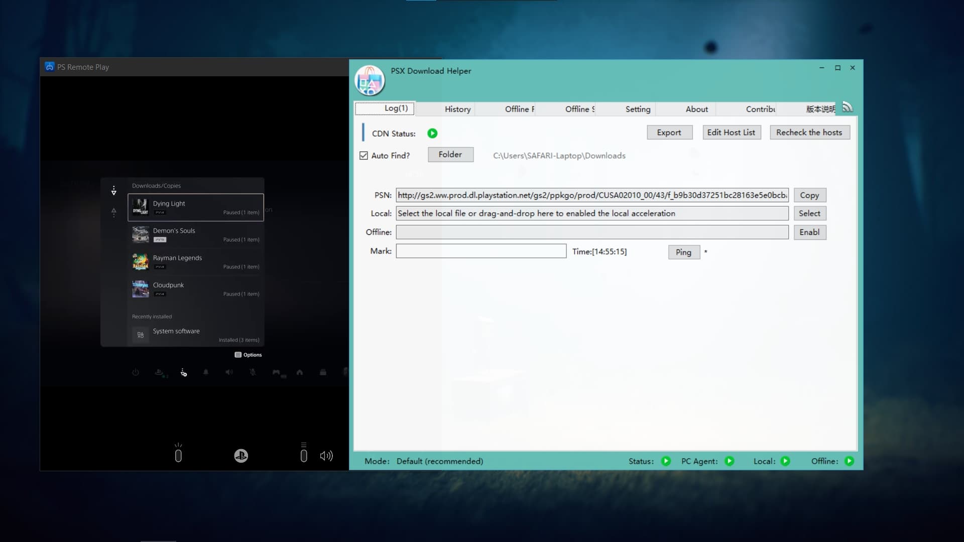964x542 pixels.
Task: Open the About tab
Action: click(x=686, y=109)
